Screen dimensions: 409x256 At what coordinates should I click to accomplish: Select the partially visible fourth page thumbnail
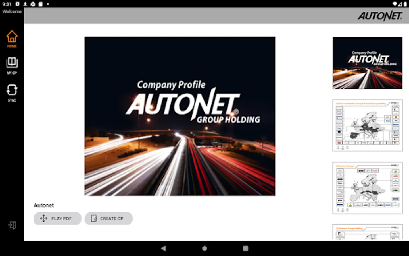pyautogui.click(x=368, y=232)
